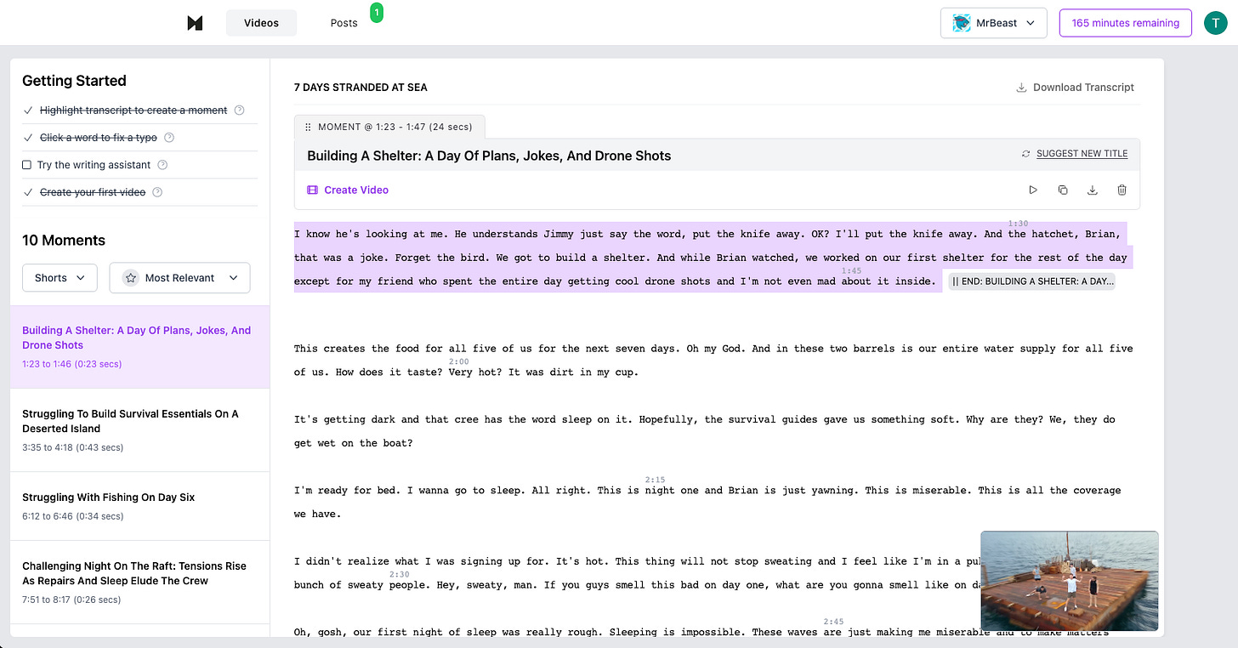Open the Shorts filter dropdown
The image size is (1238, 648).
pos(60,277)
